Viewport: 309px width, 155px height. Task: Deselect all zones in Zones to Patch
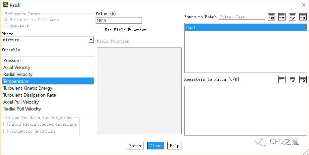pos(303,17)
